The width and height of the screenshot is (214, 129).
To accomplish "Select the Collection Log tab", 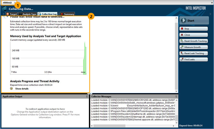I will coord(47,14).
